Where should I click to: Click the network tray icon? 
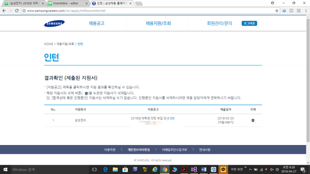pyautogui.click(x=261, y=169)
